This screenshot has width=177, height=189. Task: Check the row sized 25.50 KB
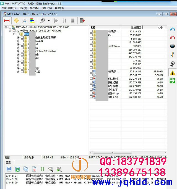(x=91, y=71)
